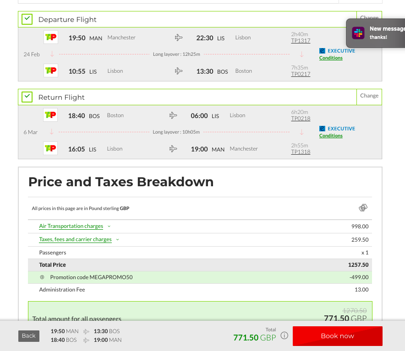
Task: Toggle the Return Flight checkbox
Action: point(27,97)
